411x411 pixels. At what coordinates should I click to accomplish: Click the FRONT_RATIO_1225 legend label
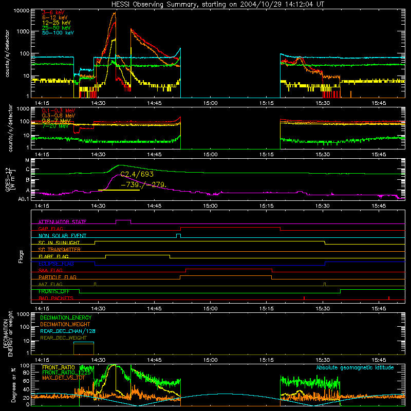(67, 372)
